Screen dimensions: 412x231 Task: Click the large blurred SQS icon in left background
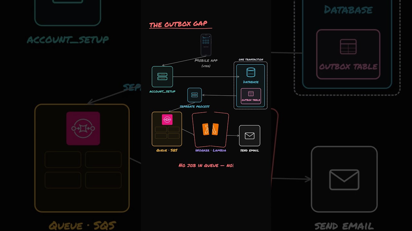83,128
